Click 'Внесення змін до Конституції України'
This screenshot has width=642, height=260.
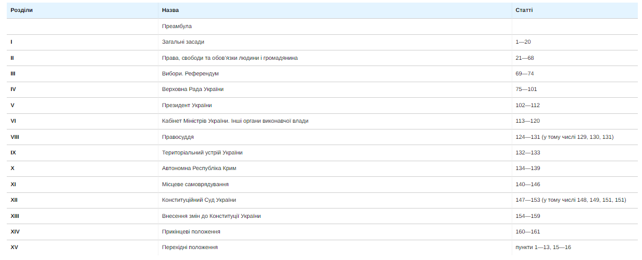[212, 216]
